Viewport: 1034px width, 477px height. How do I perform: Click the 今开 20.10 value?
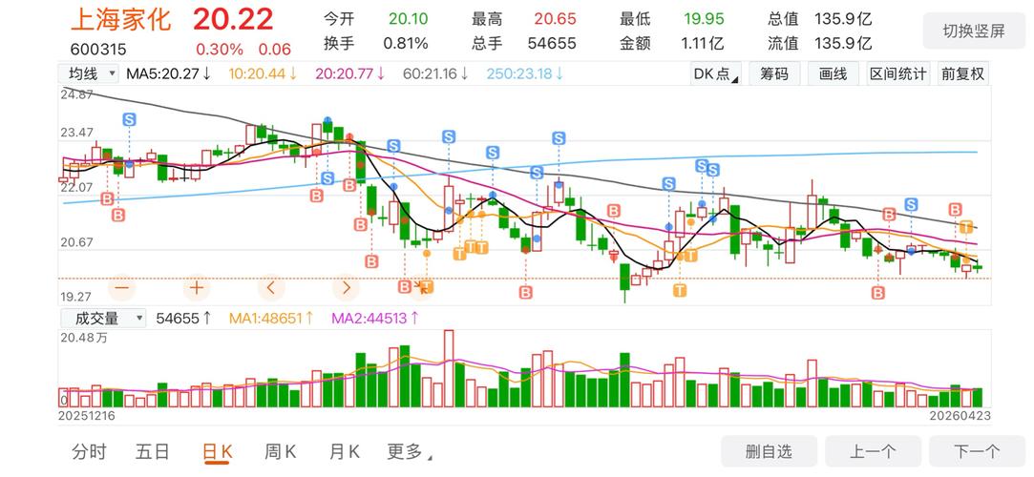pos(409,19)
